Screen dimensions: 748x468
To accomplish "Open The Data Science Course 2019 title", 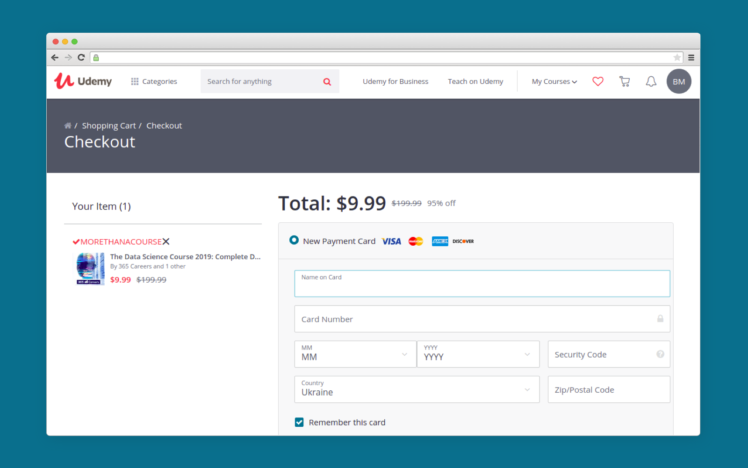I will [x=186, y=256].
